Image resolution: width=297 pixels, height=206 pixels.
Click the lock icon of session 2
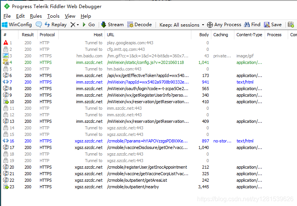[x=6, y=49]
